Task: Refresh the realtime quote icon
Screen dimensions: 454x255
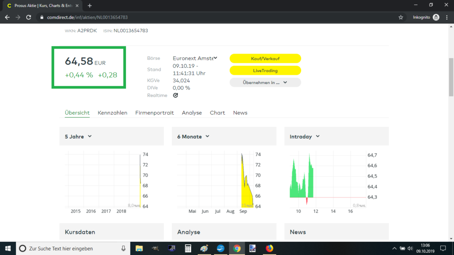Action: point(176,96)
